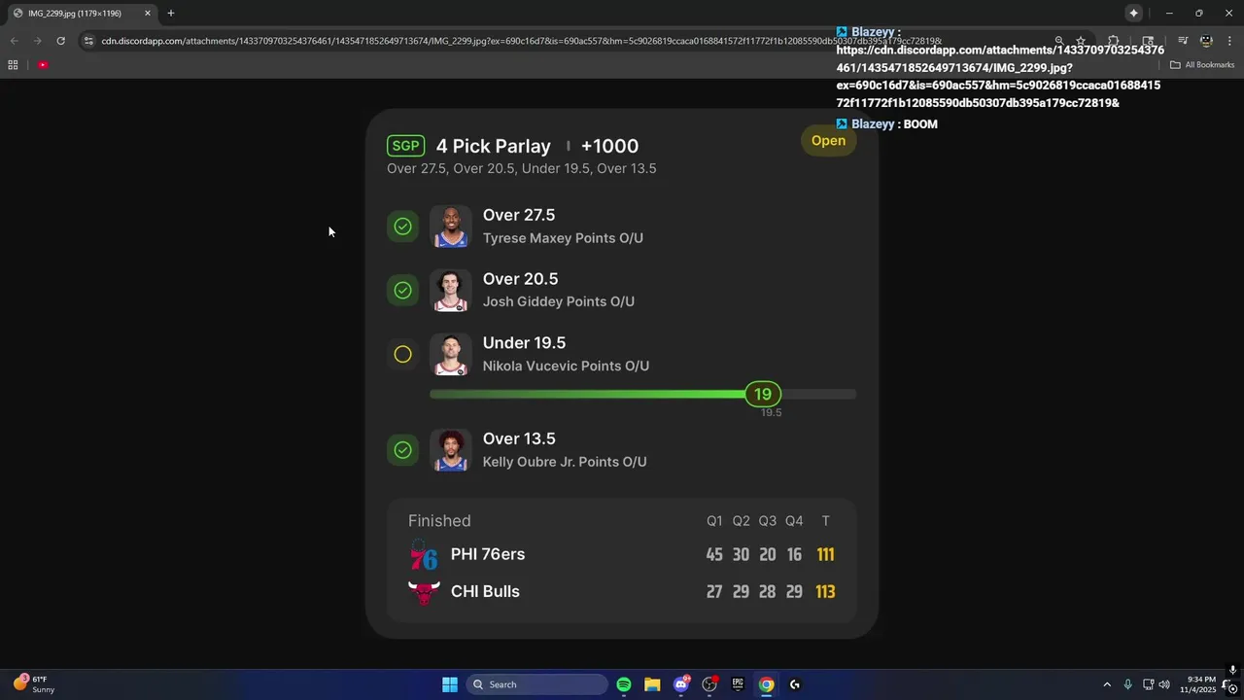Open a new tab with the plus icon
Image resolution: width=1244 pixels, height=700 pixels.
click(171, 14)
